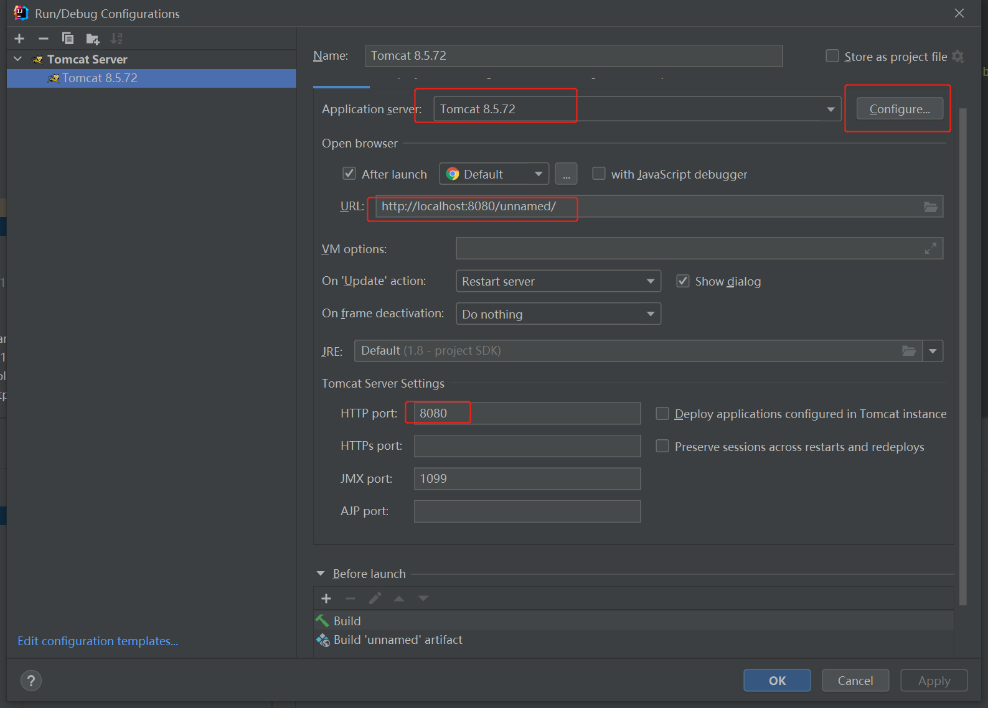Click the settings panel vertical scrollbar
988x708 pixels.
coord(963,356)
